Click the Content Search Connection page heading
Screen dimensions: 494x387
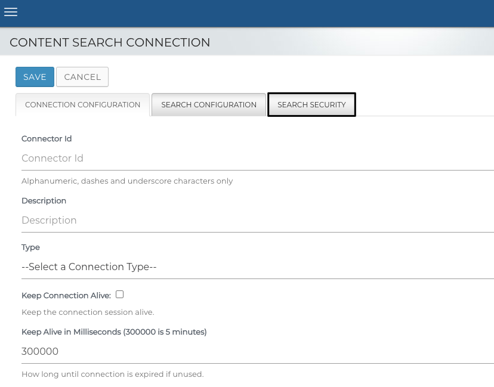(110, 43)
